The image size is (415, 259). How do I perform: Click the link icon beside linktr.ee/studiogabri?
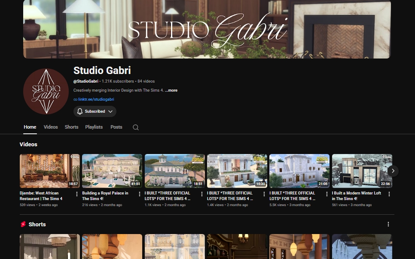point(76,99)
